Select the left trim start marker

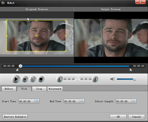(17, 70)
